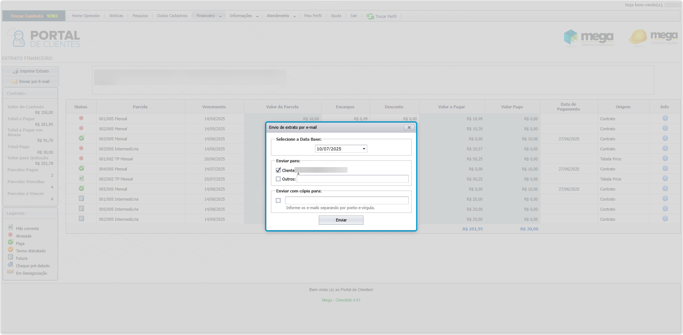Click future status icon for 002/005 Intermediária
683x335 pixels.
[81, 218]
